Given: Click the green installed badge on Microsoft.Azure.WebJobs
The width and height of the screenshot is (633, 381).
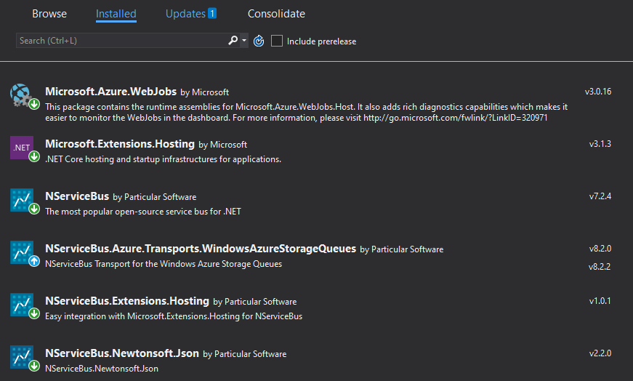Looking at the screenshot, I should (x=34, y=104).
